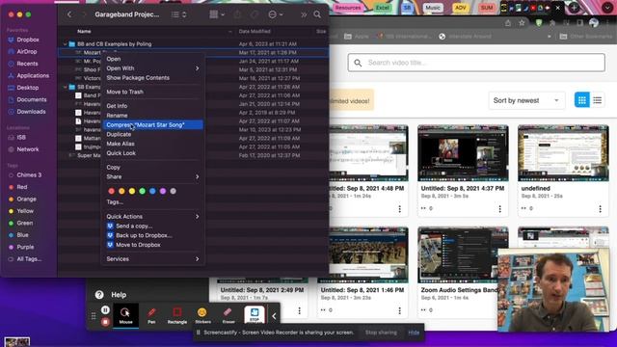Viewport: 617px width, 347px height.
Task: Expand the Open With submenu
Action: click(x=152, y=68)
